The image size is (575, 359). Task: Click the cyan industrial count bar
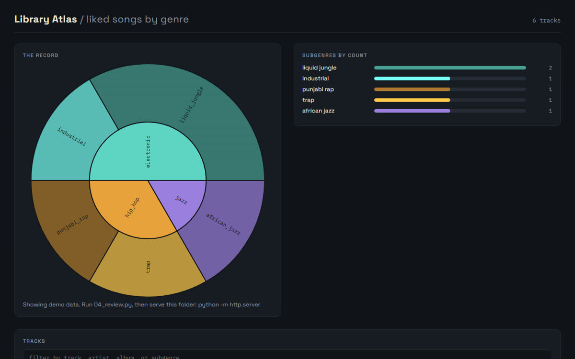412,79
